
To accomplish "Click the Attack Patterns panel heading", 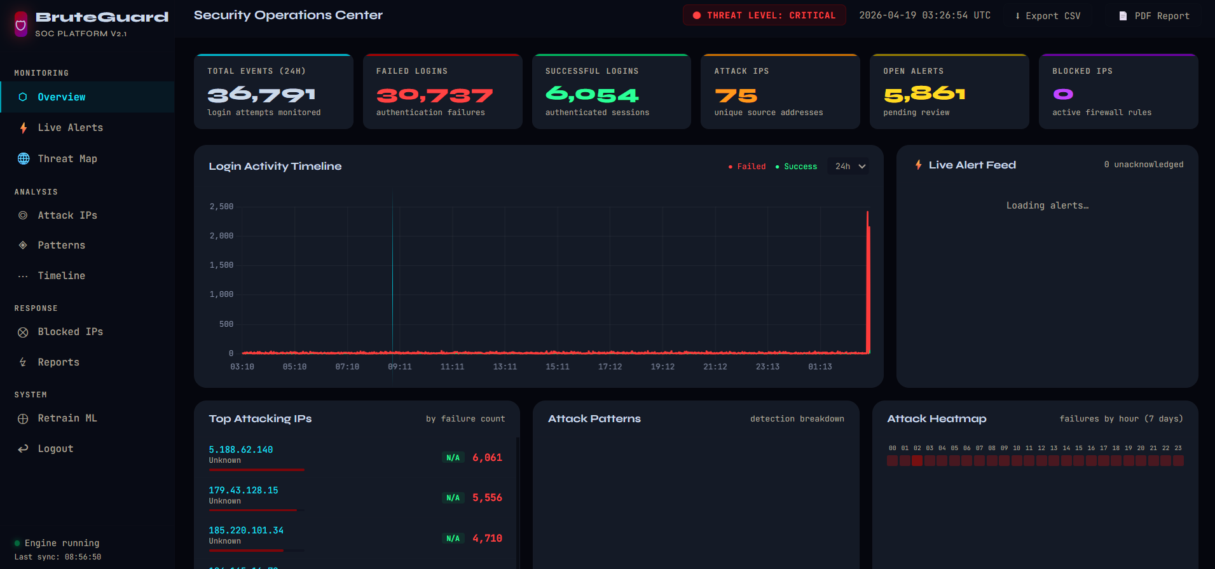I will click(x=594, y=419).
